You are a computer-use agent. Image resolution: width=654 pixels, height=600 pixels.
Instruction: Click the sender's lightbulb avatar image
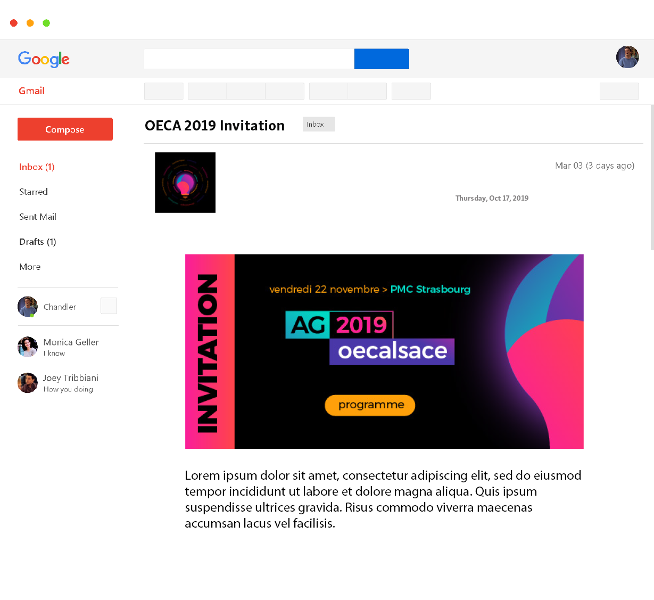(x=185, y=183)
